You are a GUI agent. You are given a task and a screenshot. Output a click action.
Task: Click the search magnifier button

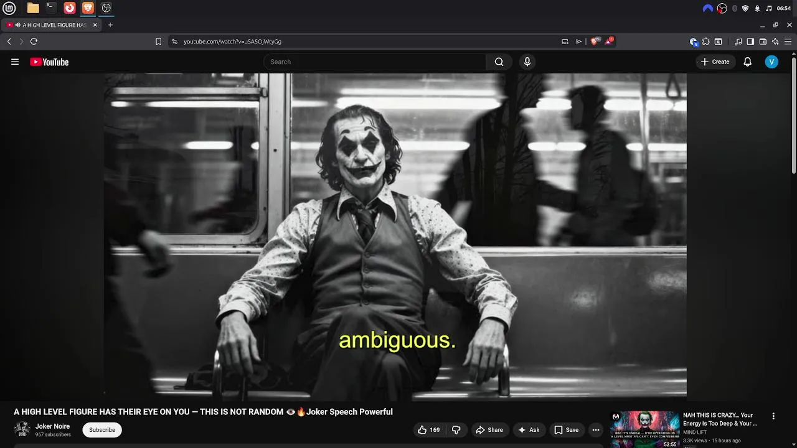pos(499,62)
